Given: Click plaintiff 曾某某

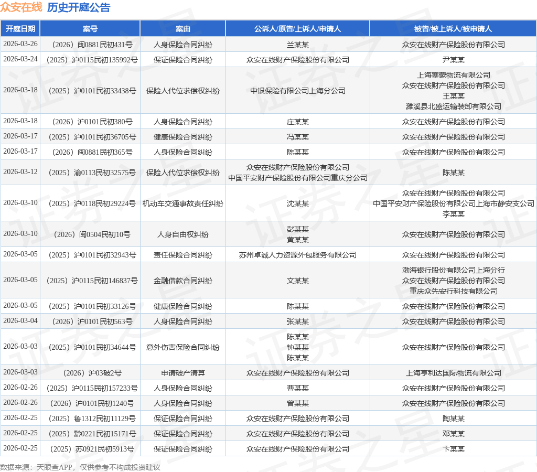Looking at the screenshot, I should click(298, 403).
